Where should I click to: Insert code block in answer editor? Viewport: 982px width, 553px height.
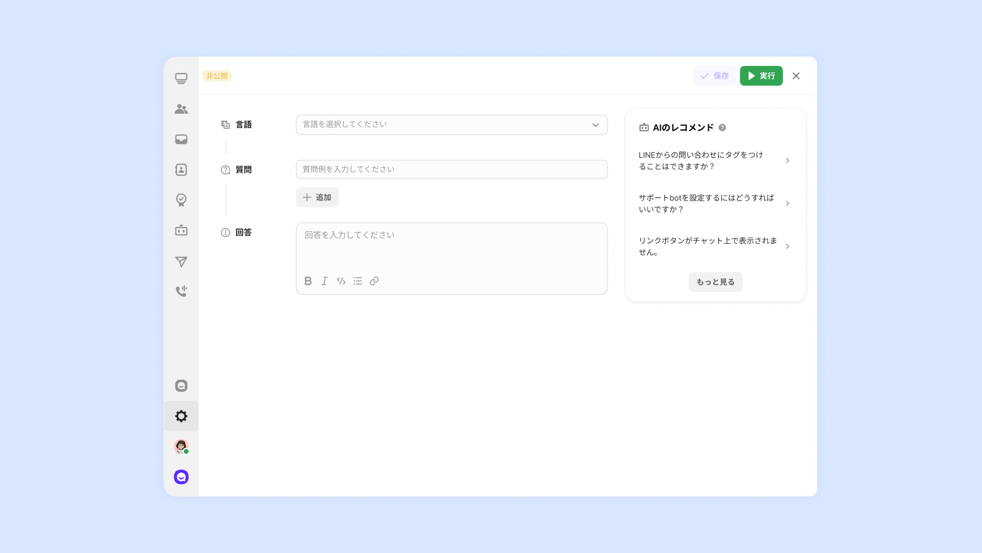coord(341,281)
